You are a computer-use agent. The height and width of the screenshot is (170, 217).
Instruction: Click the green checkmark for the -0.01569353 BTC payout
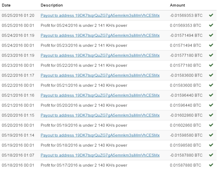click(211, 15)
